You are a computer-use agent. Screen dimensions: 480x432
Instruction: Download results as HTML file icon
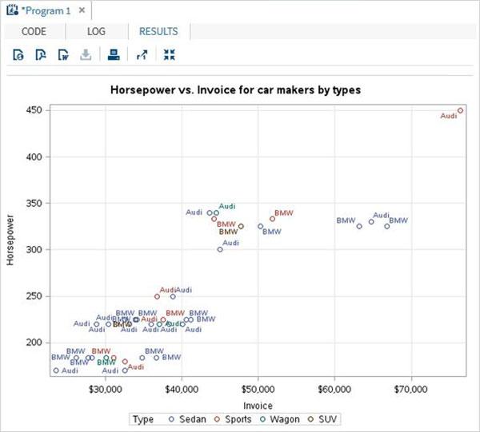tap(18, 55)
